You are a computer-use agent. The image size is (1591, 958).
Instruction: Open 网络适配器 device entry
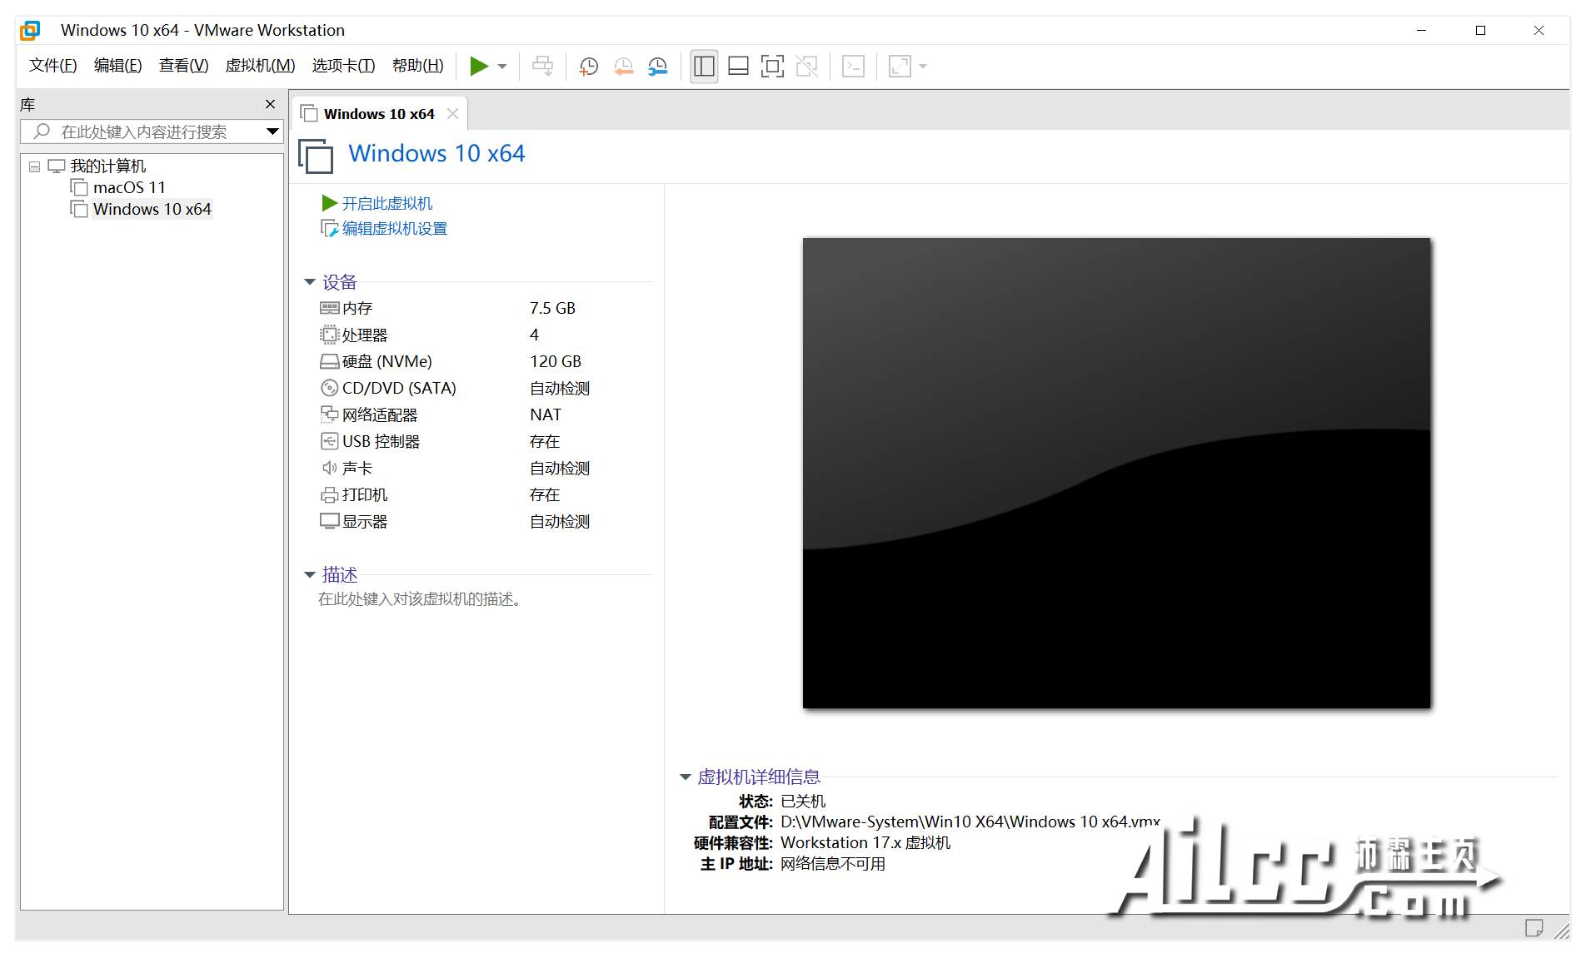click(x=379, y=414)
